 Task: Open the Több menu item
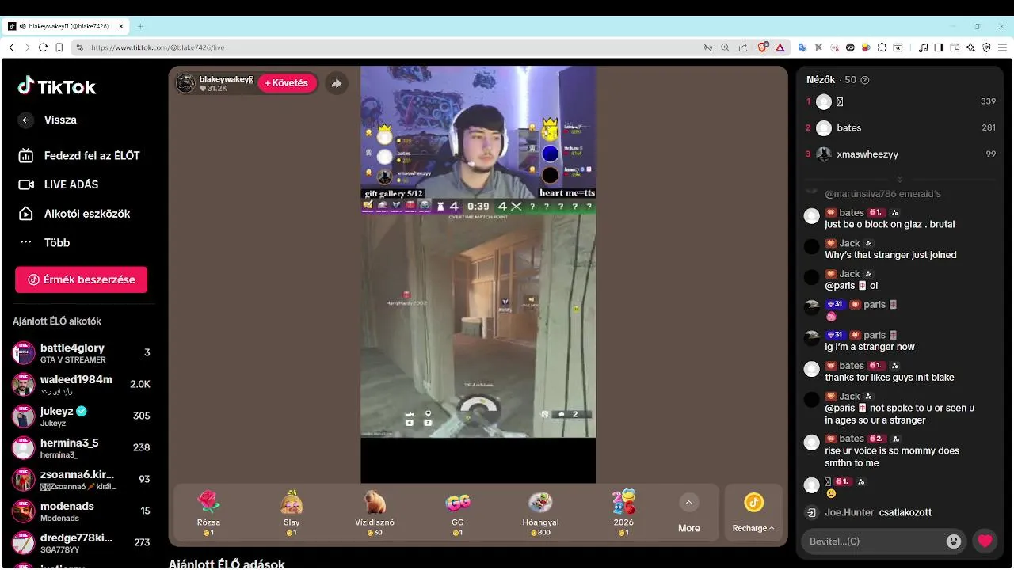click(x=44, y=243)
